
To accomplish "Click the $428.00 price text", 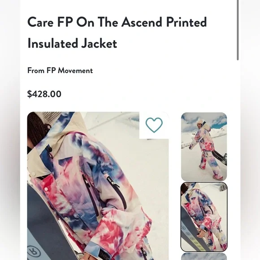I will 44,94.
